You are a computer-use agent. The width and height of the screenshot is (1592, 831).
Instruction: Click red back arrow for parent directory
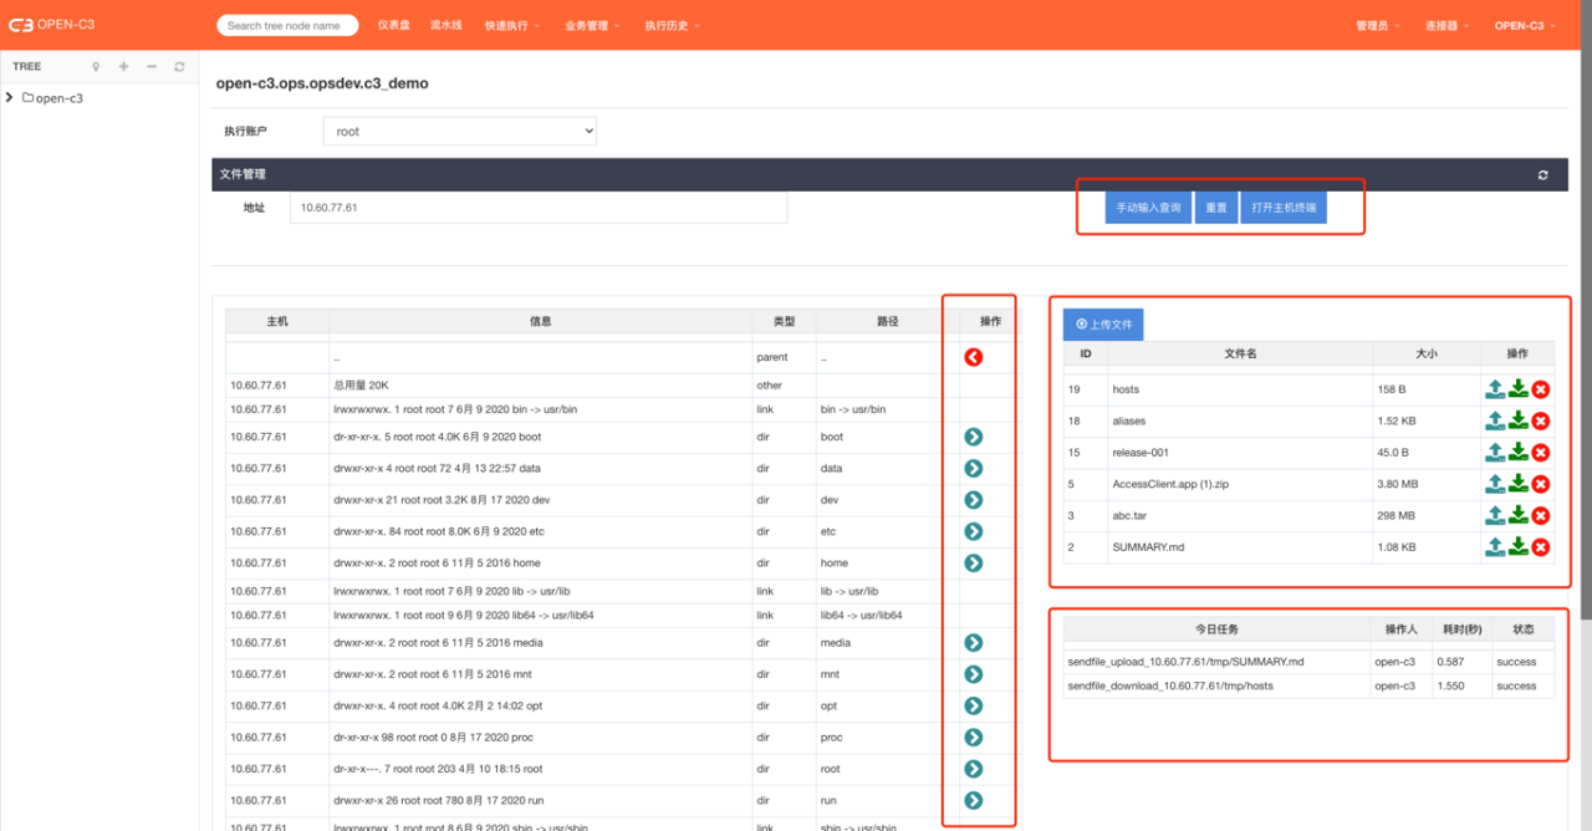[973, 357]
